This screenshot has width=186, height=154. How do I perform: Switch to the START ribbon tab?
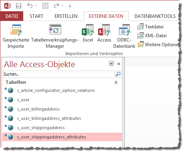36,16
